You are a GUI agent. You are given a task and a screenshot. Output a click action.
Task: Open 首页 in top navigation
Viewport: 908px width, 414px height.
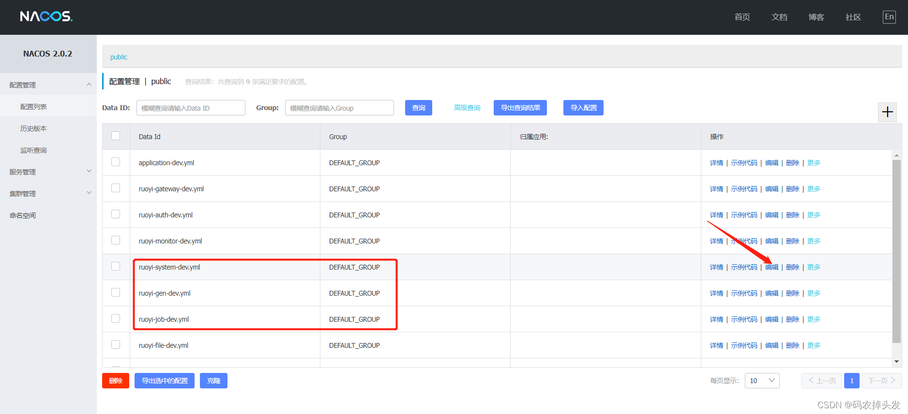pos(742,17)
